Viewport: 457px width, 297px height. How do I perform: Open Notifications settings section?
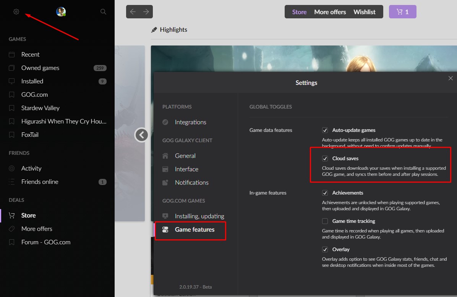pyautogui.click(x=191, y=182)
